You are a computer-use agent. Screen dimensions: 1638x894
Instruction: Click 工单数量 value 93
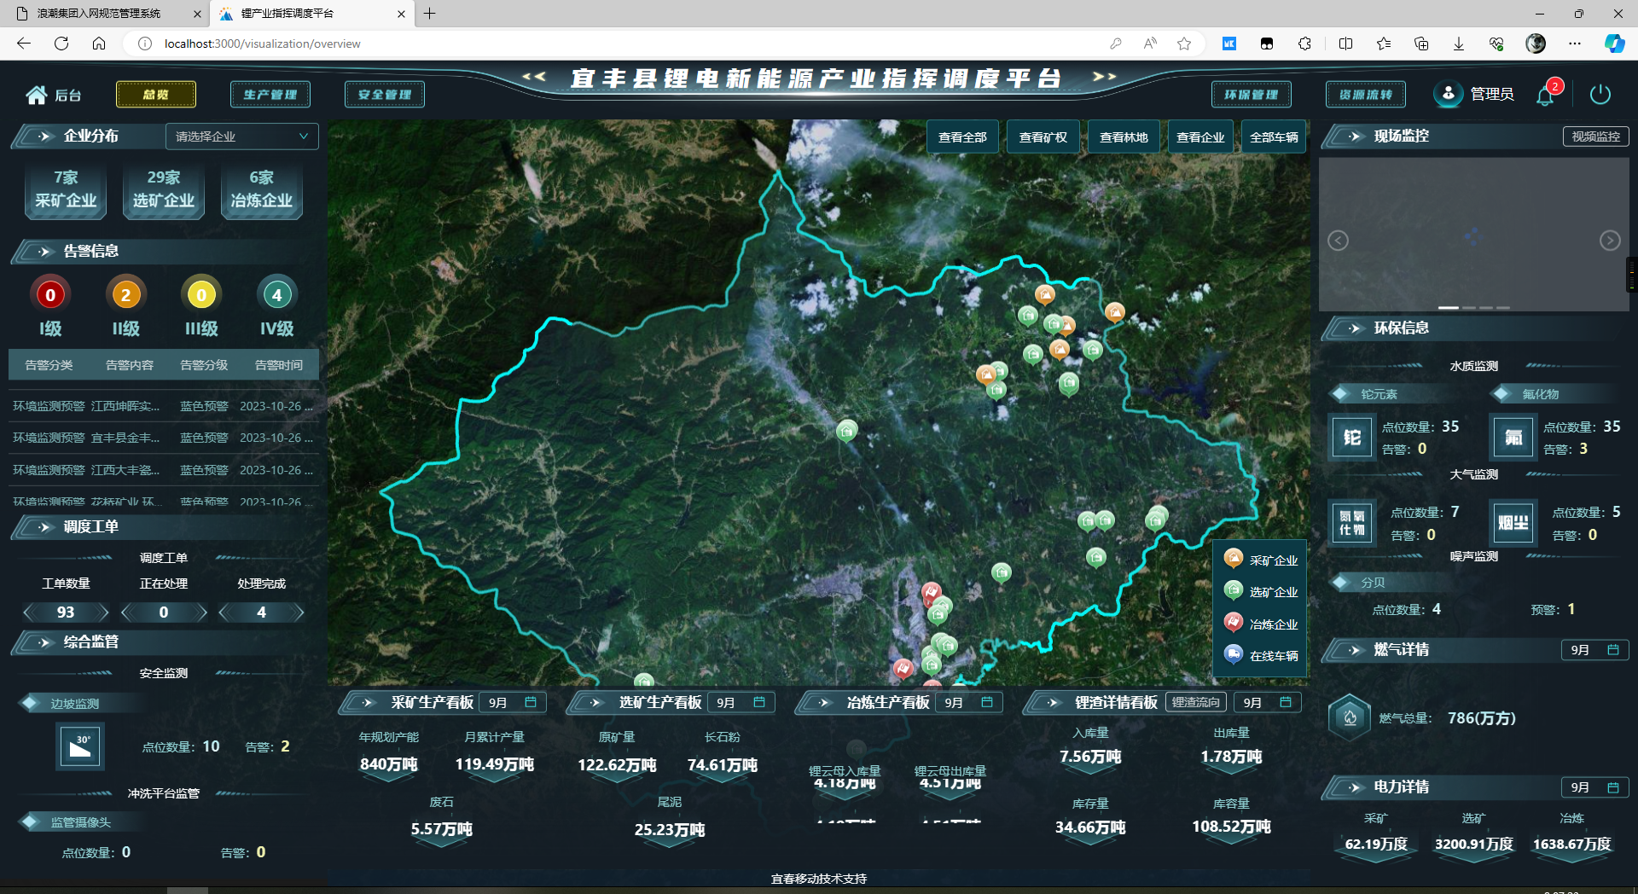click(66, 612)
